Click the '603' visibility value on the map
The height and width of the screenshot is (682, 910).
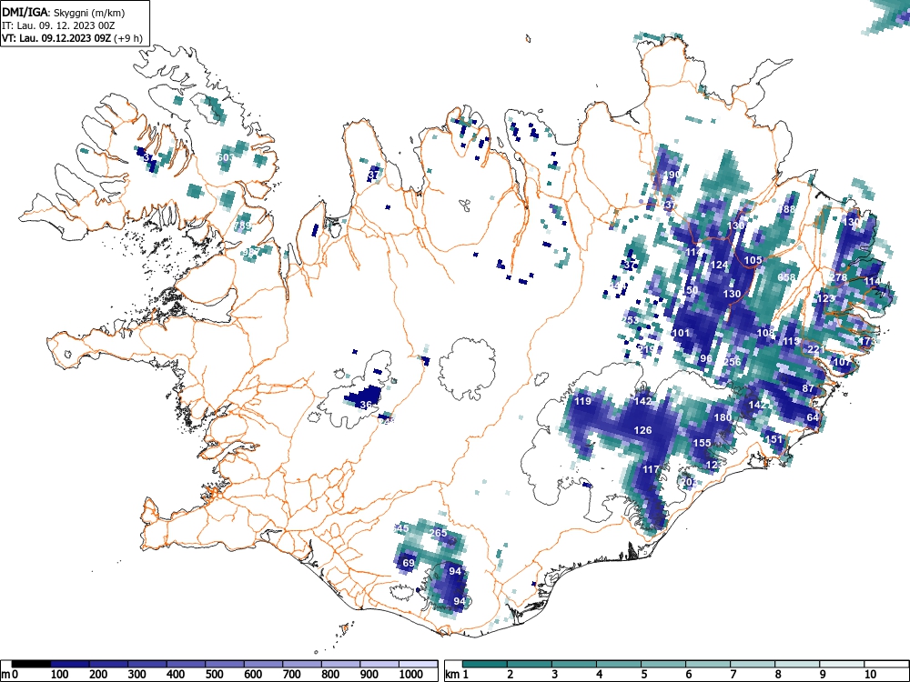pyautogui.click(x=225, y=157)
